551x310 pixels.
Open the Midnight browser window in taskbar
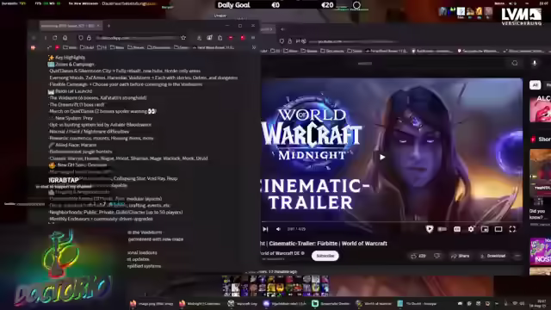point(199,304)
